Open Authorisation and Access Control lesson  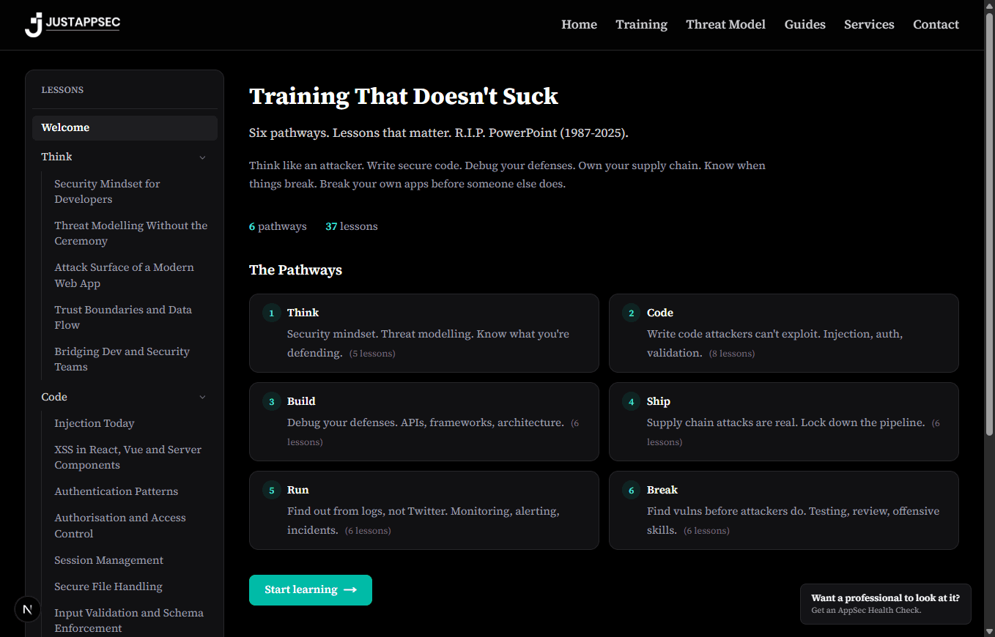coord(120,526)
